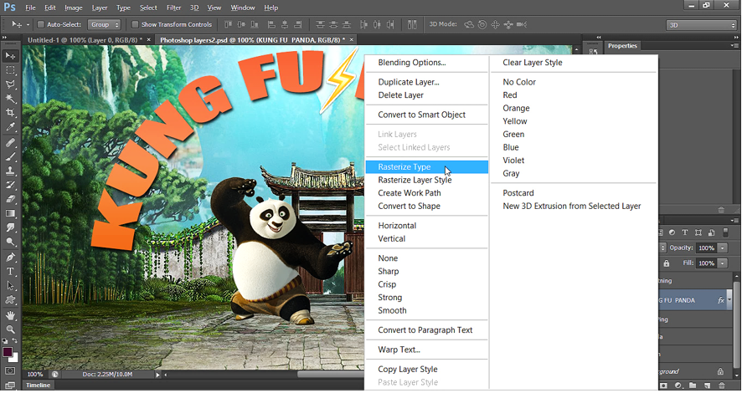Toggle Quick Mask mode icon
Image resolution: width=742 pixels, height=393 pixels.
coord(10,370)
